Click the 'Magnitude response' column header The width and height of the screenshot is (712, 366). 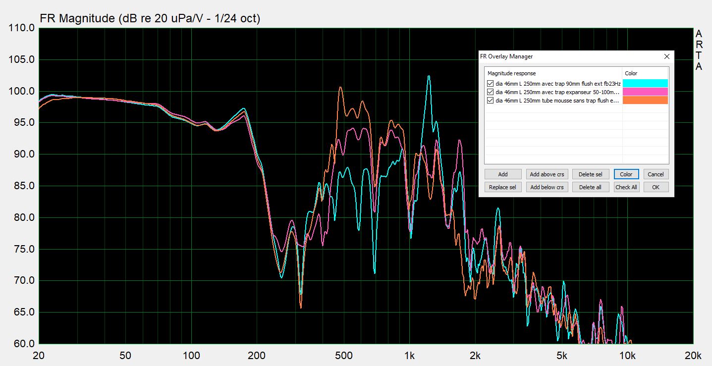click(x=553, y=73)
